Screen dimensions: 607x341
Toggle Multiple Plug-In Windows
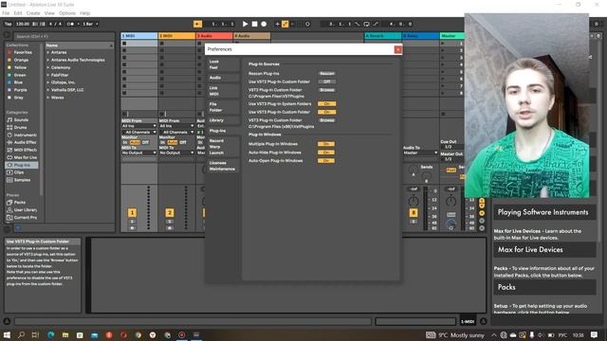click(x=326, y=144)
